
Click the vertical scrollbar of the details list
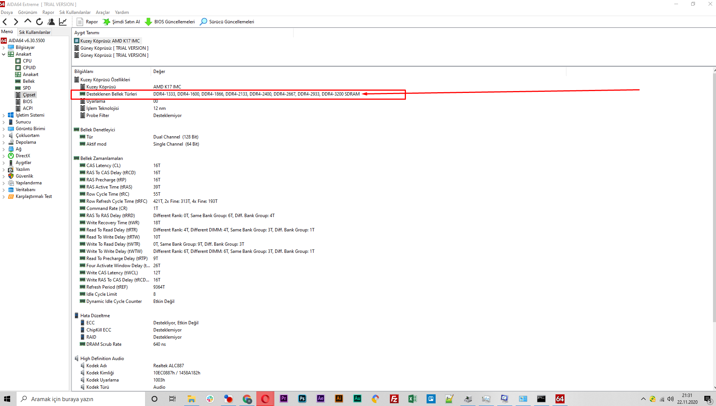point(714,198)
